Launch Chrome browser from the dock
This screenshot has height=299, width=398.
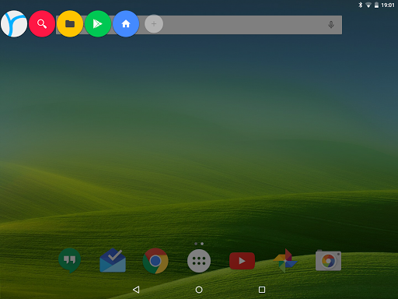click(x=155, y=261)
